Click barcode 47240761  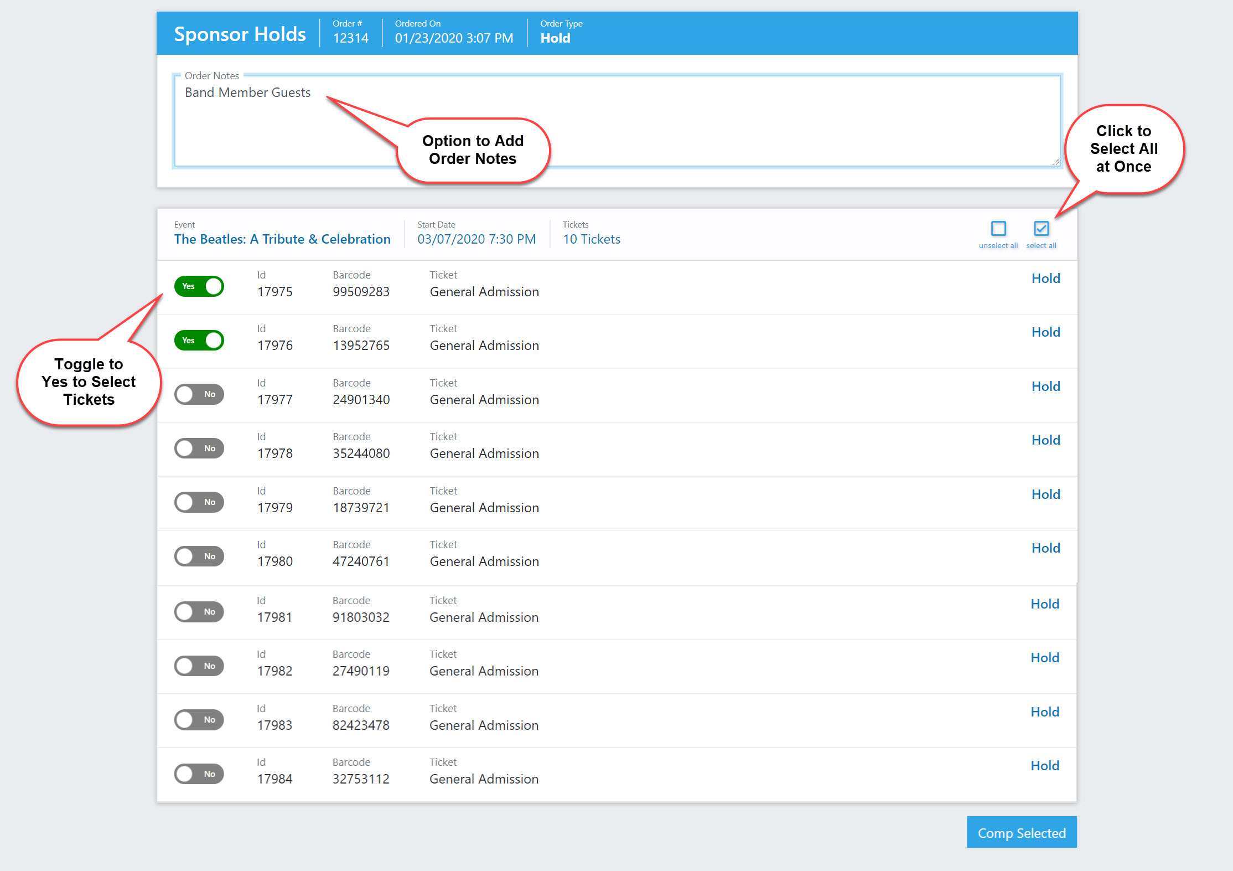[361, 561]
